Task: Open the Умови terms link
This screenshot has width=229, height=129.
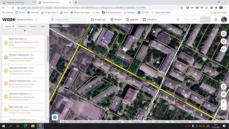Action: pos(126,122)
